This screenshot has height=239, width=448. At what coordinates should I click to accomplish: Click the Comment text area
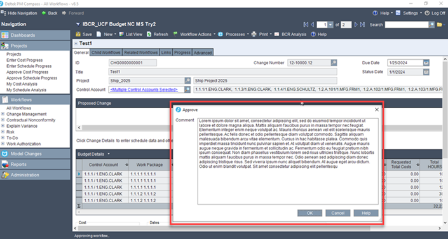[288, 161]
